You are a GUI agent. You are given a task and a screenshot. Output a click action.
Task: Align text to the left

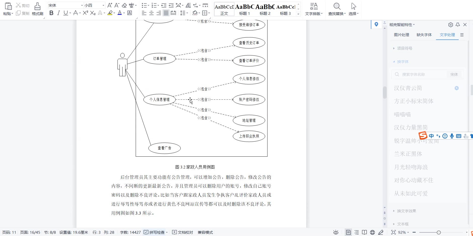144,13
